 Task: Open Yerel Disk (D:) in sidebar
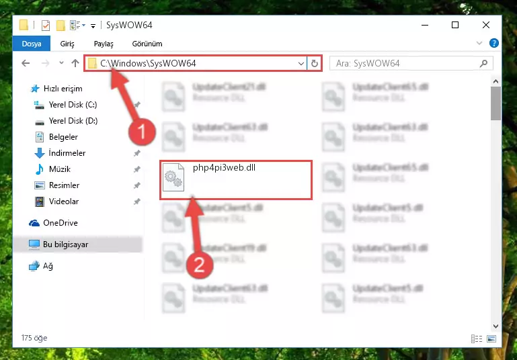coord(73,121)
